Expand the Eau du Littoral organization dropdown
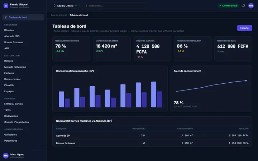 point(65,6)
